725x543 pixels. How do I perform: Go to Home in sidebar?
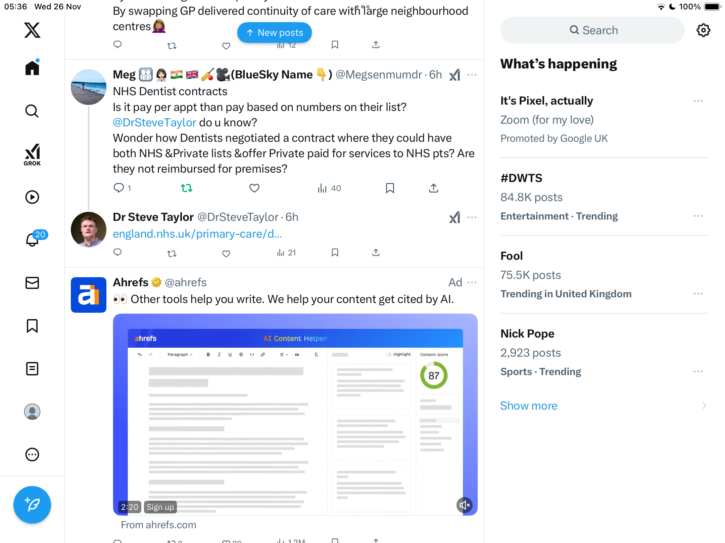32,68
